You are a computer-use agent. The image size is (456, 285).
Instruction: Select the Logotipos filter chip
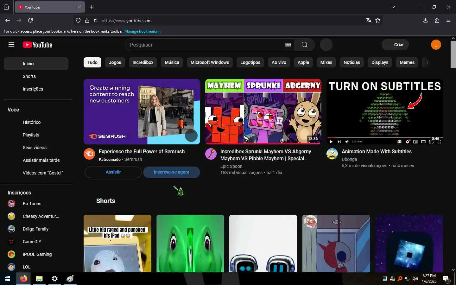pyautogui.click(x=250, y=62)
